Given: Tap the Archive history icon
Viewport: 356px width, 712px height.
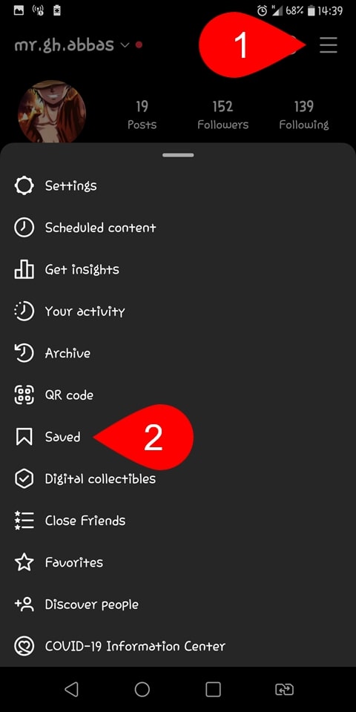Looking at the screenshot, I should coord(24,353).
